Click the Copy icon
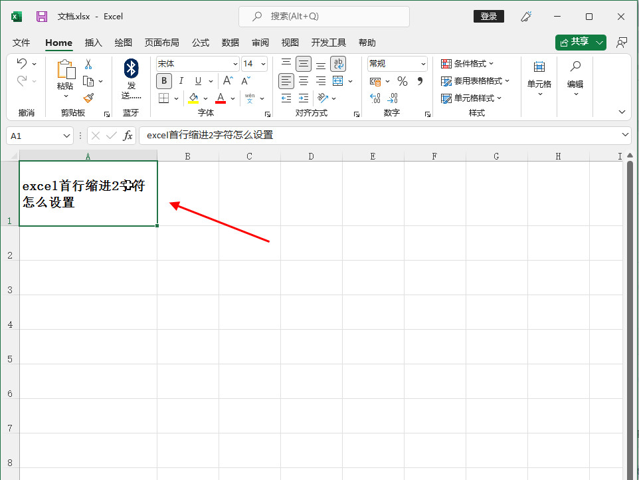This screenshot has width=639, height=480. pyautogui.click(x=88, y=81)
